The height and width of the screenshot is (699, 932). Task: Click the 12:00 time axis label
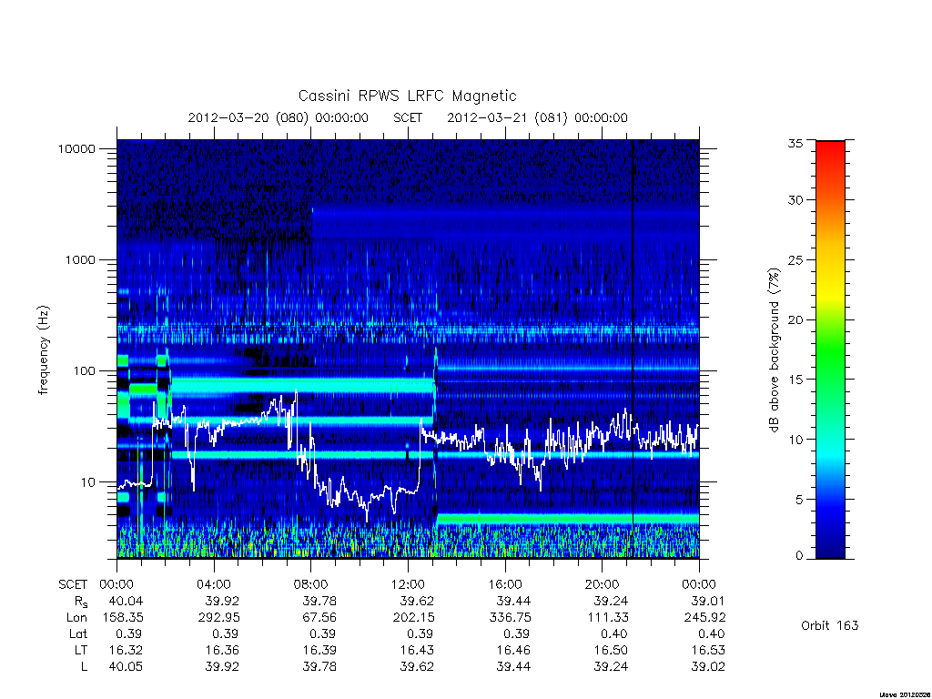click(408, 584)
